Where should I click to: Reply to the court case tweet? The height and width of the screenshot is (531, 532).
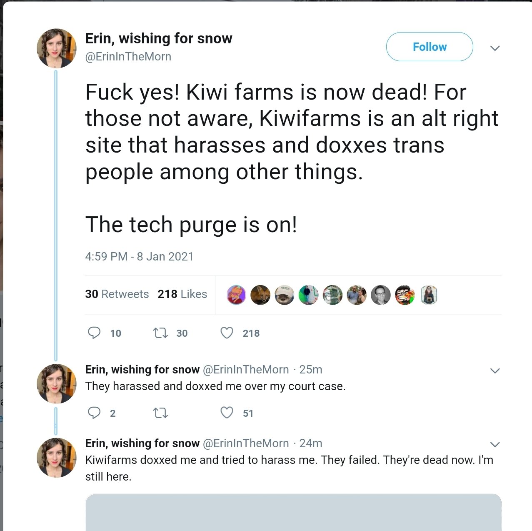[x=94, y=413]
